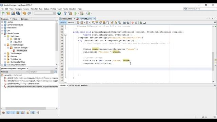217x122 pixels.
Task: Click the editor vertical scrollbar thumb
Action: point(213,61)
